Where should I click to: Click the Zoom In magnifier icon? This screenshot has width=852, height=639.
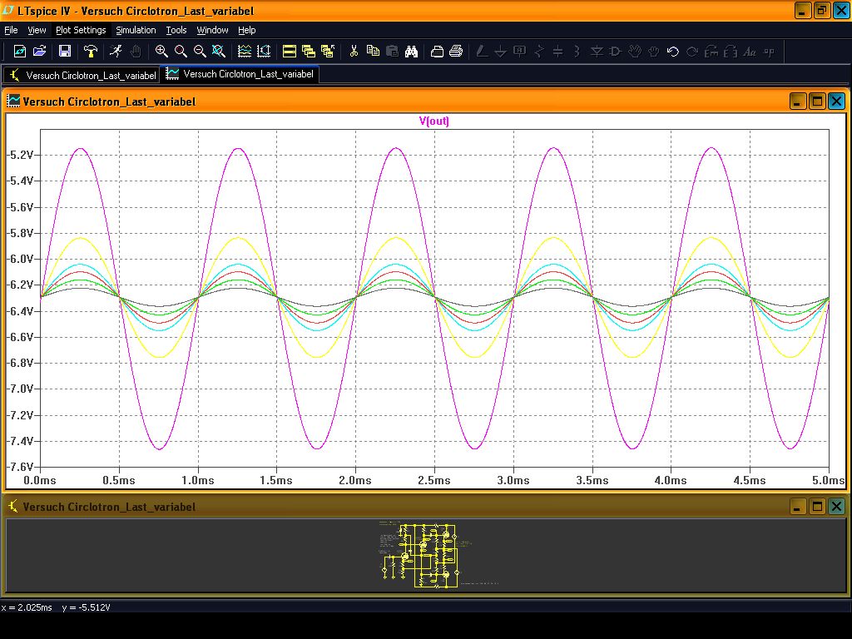[x=161, y=52]
